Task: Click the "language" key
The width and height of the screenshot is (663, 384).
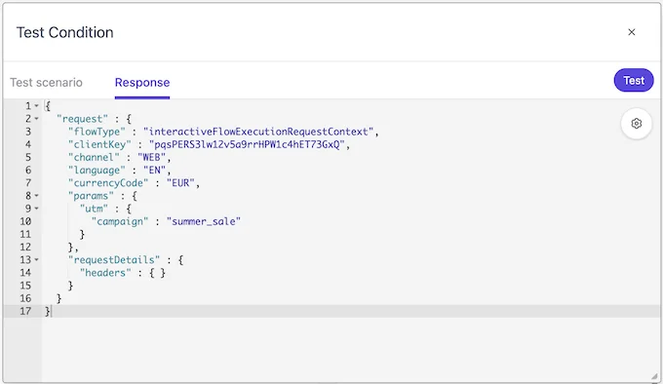Action: click(97, 171)
